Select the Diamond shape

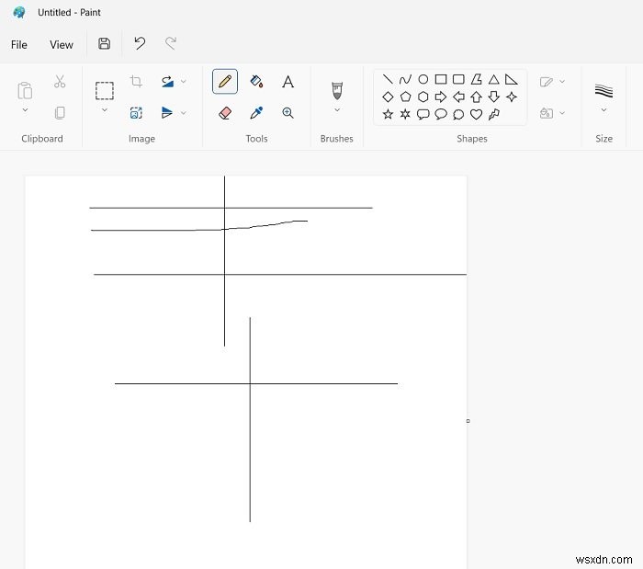388,97
